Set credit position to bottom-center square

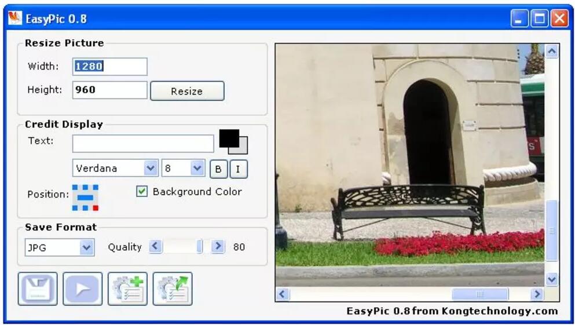point(86,208)
